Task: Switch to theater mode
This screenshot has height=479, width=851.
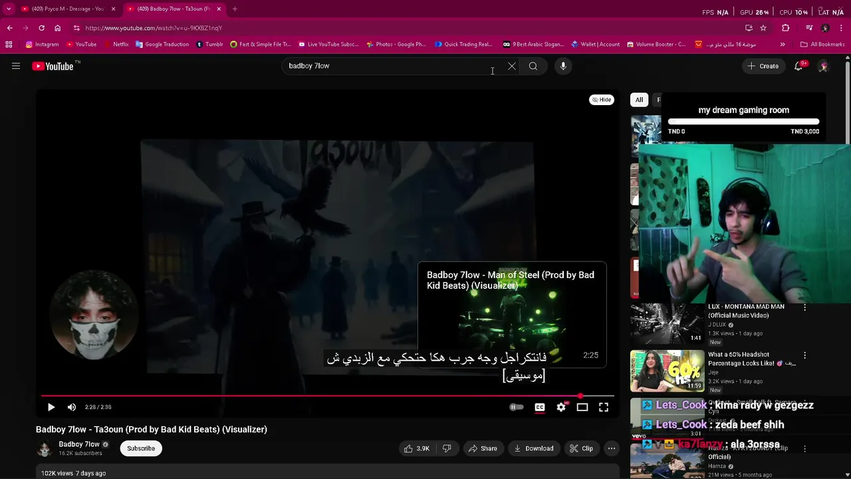Action: click(x=582, y=407)
